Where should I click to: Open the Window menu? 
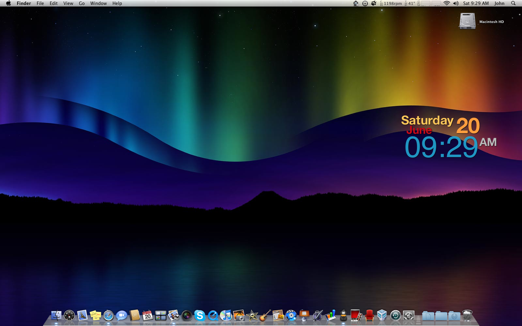(x=98, y=3)
